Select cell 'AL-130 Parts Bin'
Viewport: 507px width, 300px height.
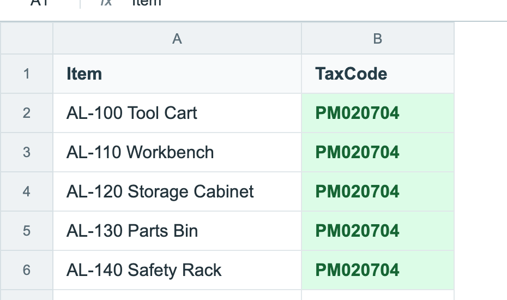pos(177,231)
